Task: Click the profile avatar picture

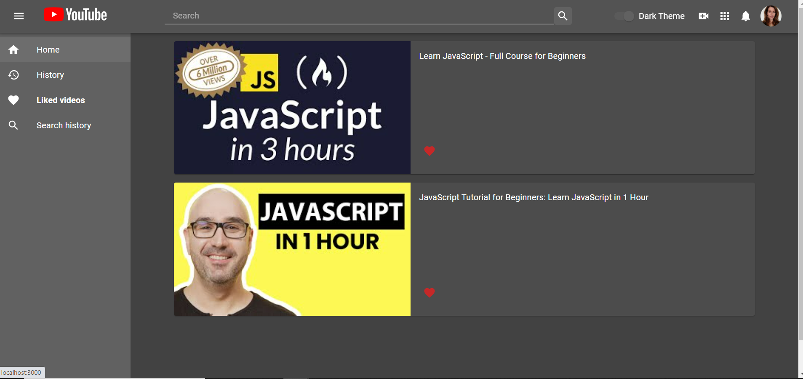Action: 771,16
